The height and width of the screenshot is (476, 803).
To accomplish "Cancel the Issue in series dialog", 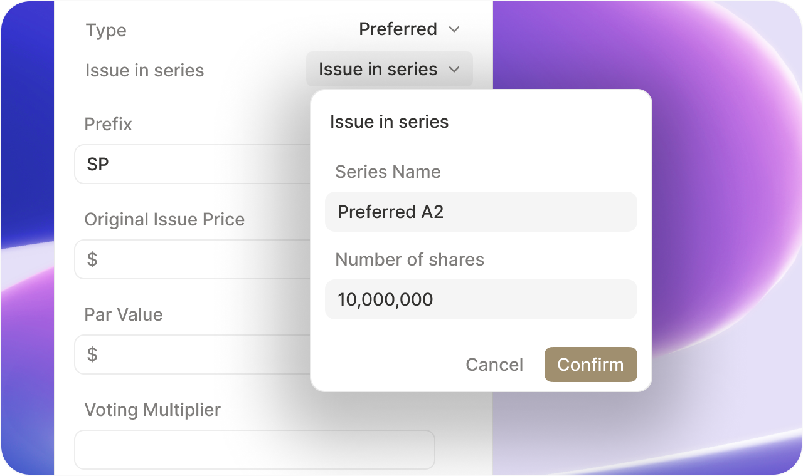I will coord(494,365).
